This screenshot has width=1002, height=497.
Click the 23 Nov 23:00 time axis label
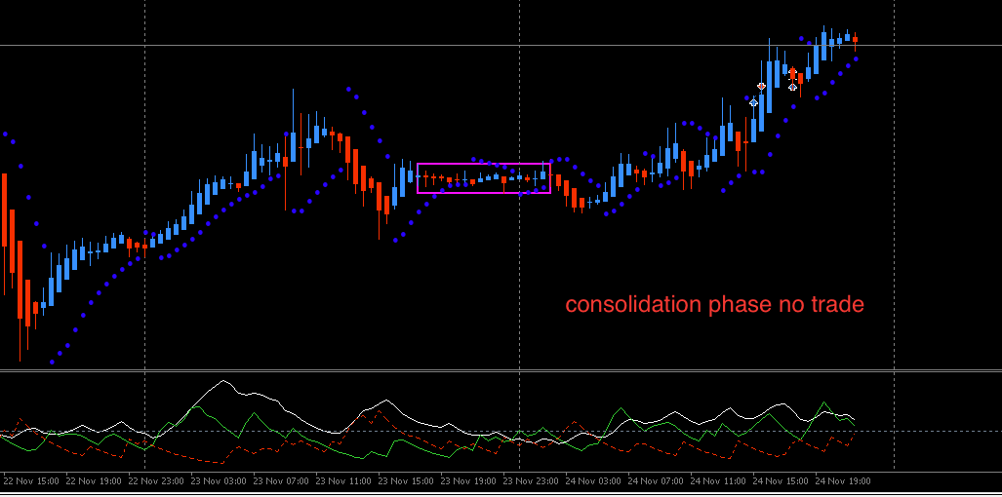531,480
